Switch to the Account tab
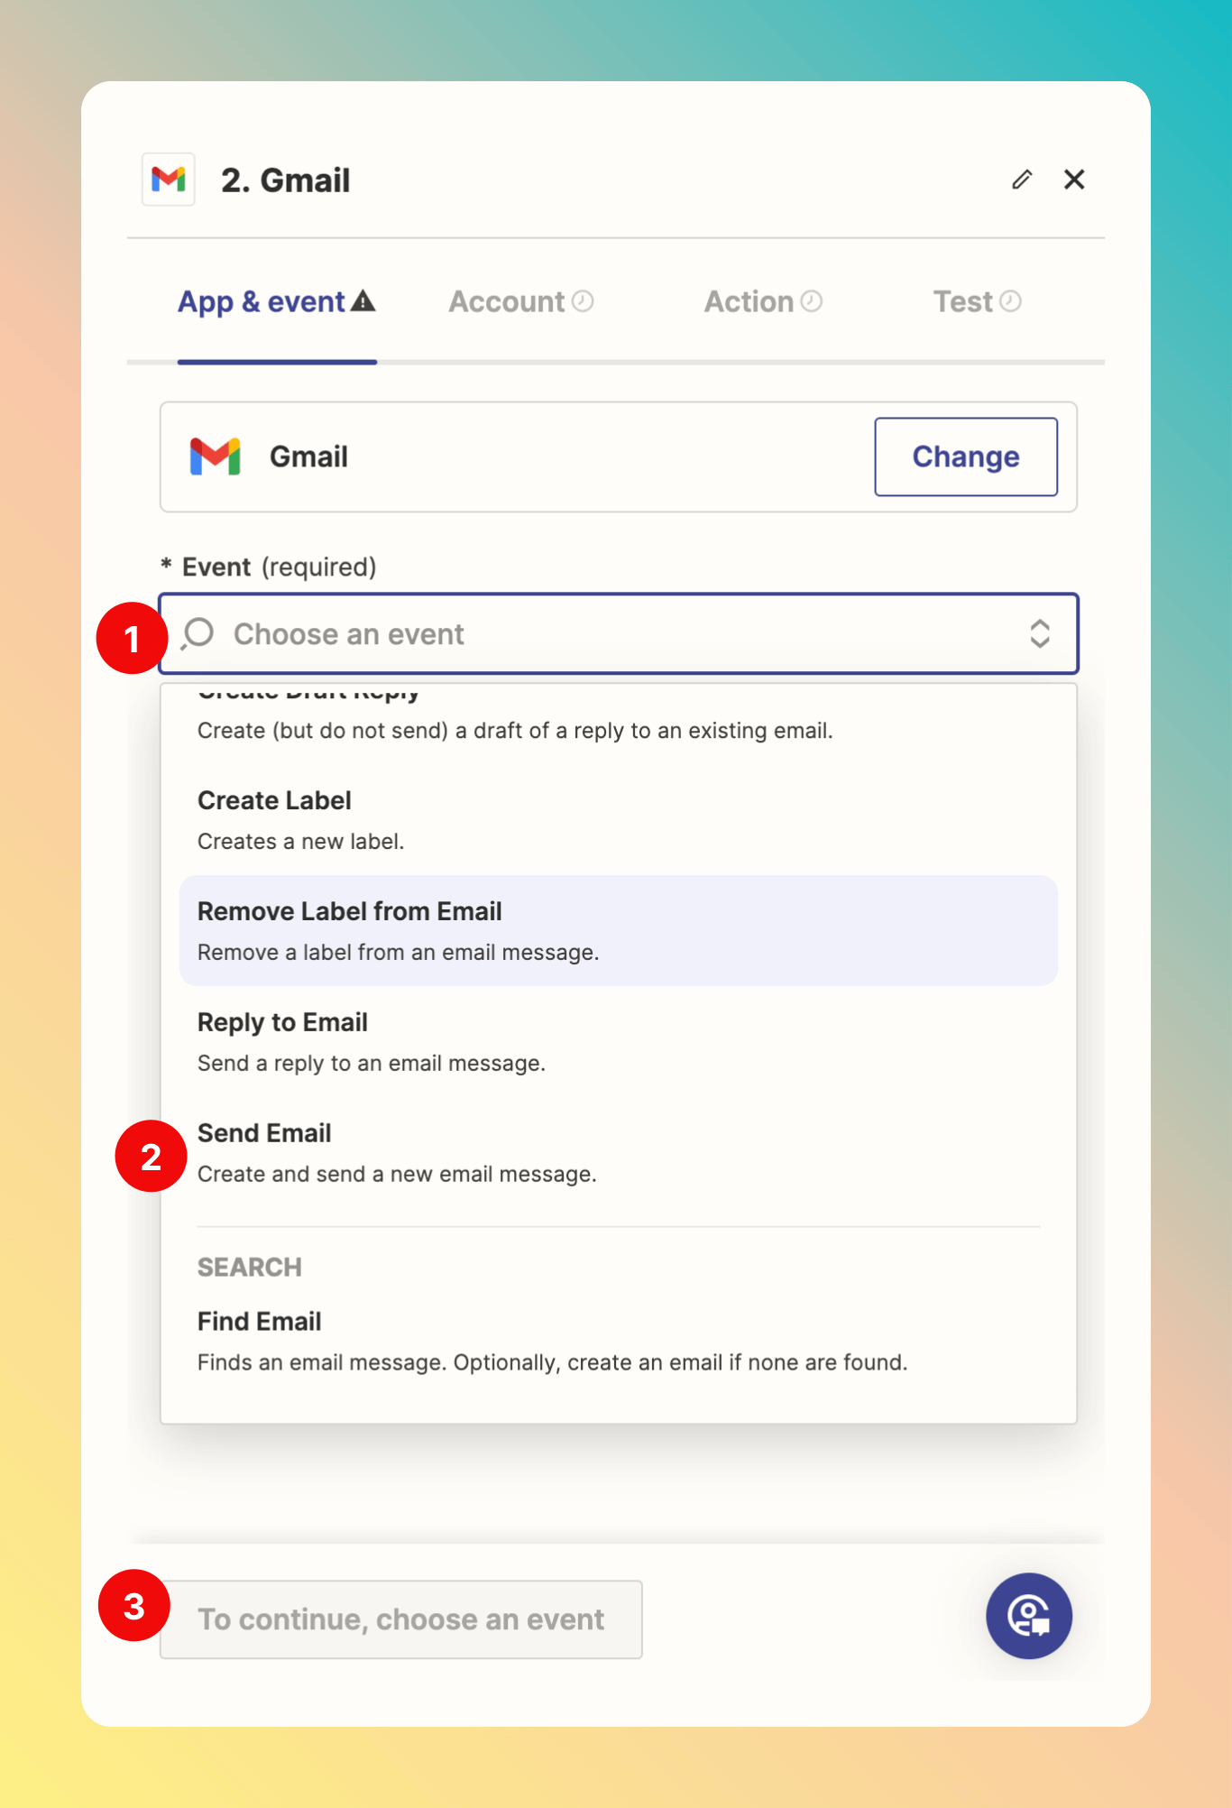Screen dimensions: 1232x1808 521,301
